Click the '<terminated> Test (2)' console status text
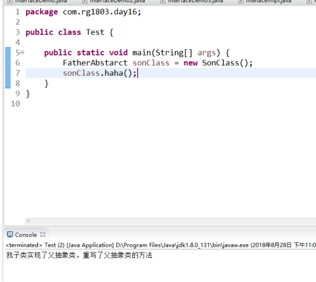316x282 pixels. pos(35,245)
